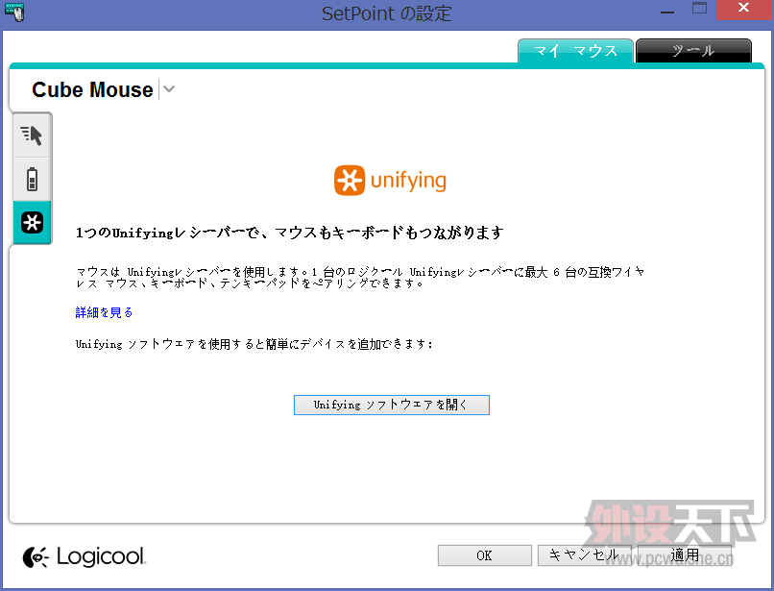Click the Cube Mouse device name
This screenshot has width=774, height=591.
point(92,90)
